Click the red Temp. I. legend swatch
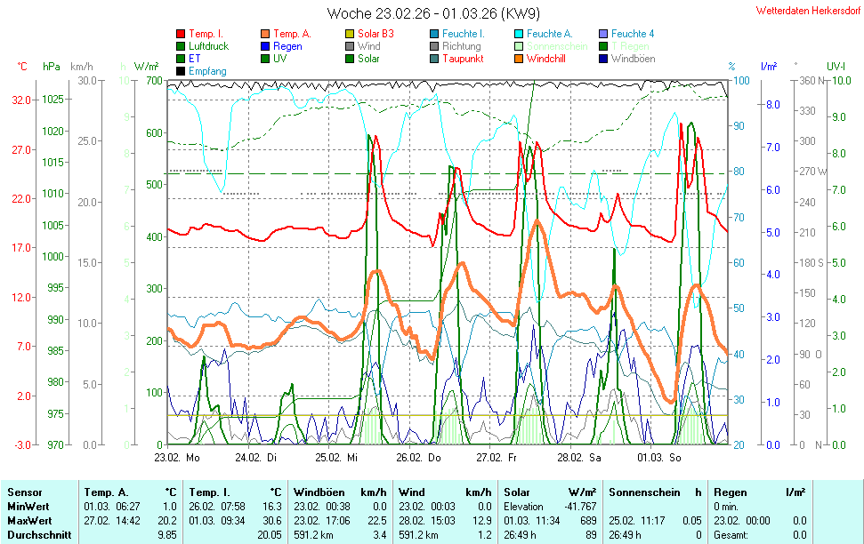Image resolution: width=864 pixels, height=544 pixels. 181,34
